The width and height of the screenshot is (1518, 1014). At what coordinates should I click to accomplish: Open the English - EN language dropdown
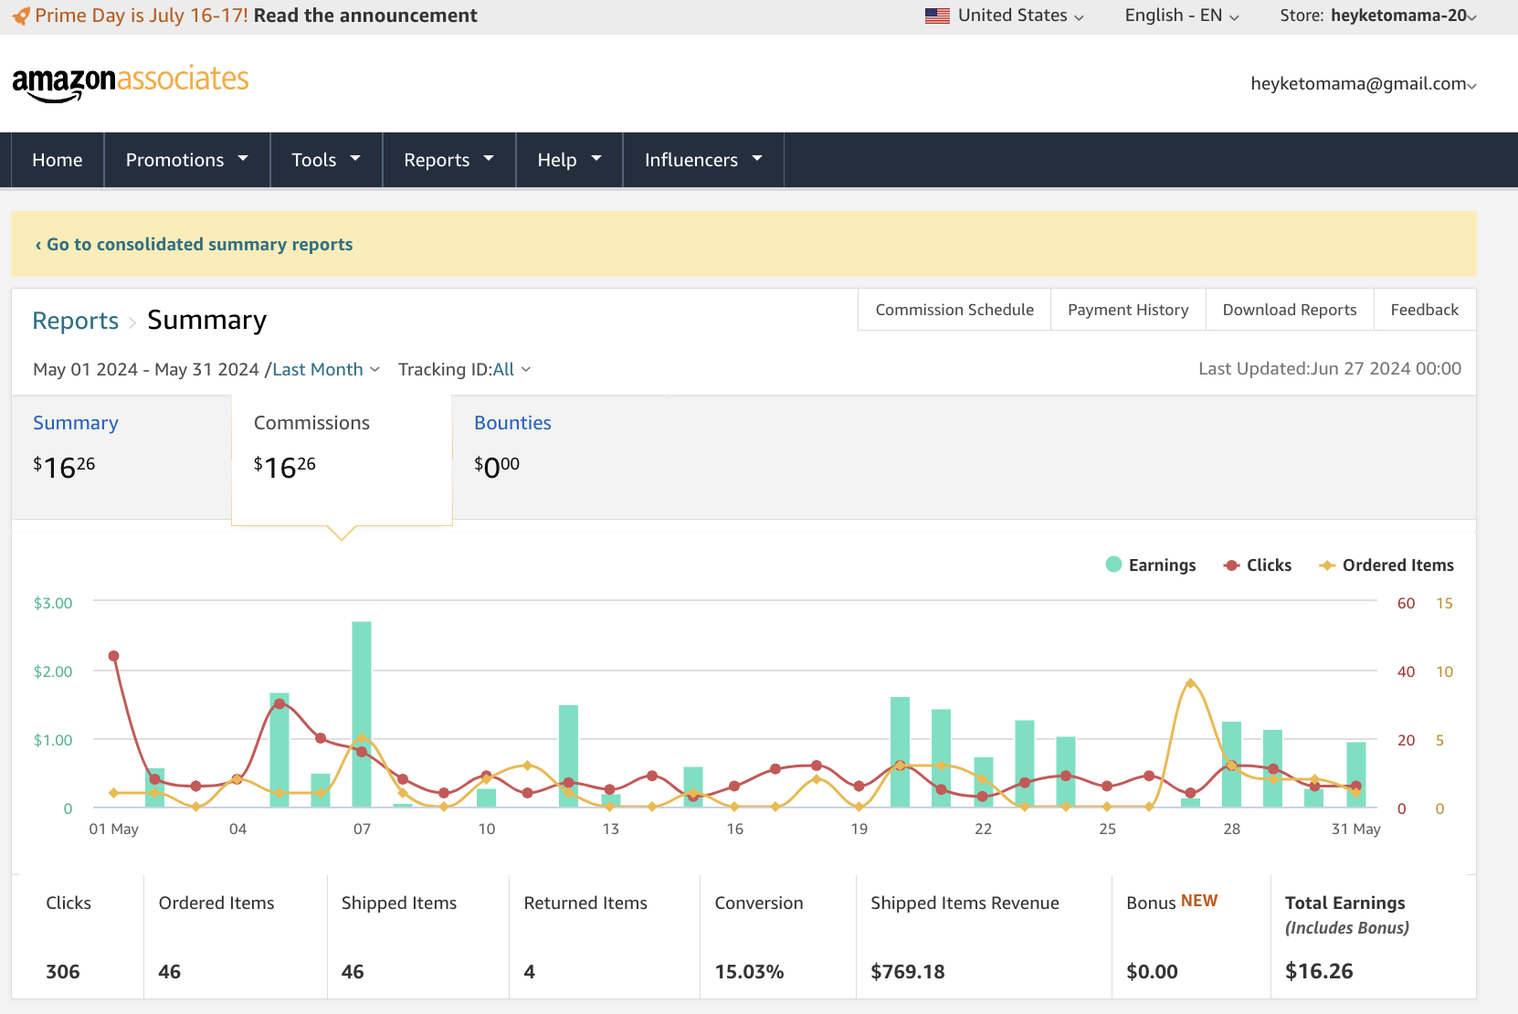click(x=1182, y=16)
